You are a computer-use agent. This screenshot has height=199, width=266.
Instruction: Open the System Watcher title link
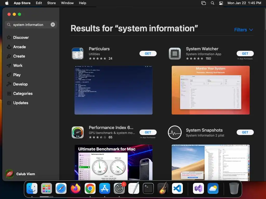click(x=202, y=49)
